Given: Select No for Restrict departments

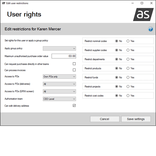Looking at the screenshot, I should click(116, 59).
